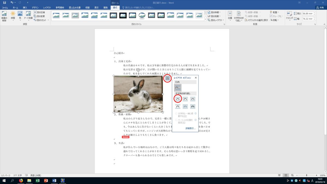Click the layout options button beside the image

pos(167,78)
